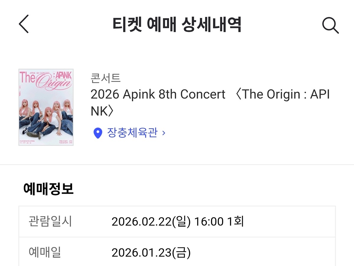Tap the 예매정보 section heading
The width and height of the screenshot is (354, 266).
[x=48, y=189]
